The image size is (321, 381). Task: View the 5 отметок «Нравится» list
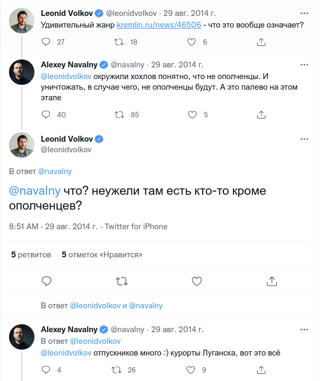(x=102, y=255)
